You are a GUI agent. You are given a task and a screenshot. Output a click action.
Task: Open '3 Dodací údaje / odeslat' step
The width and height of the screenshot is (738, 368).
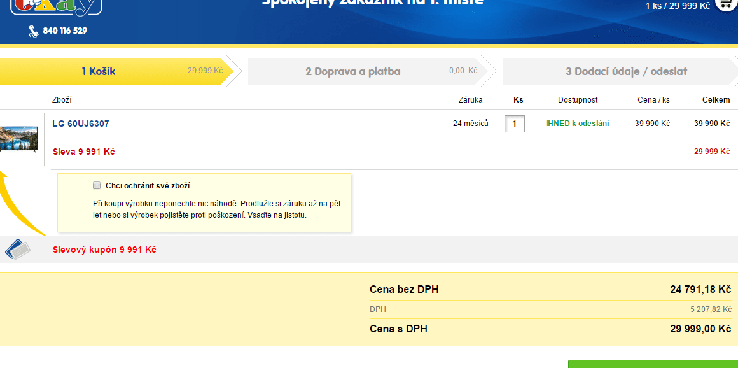[x=620, y=71]
